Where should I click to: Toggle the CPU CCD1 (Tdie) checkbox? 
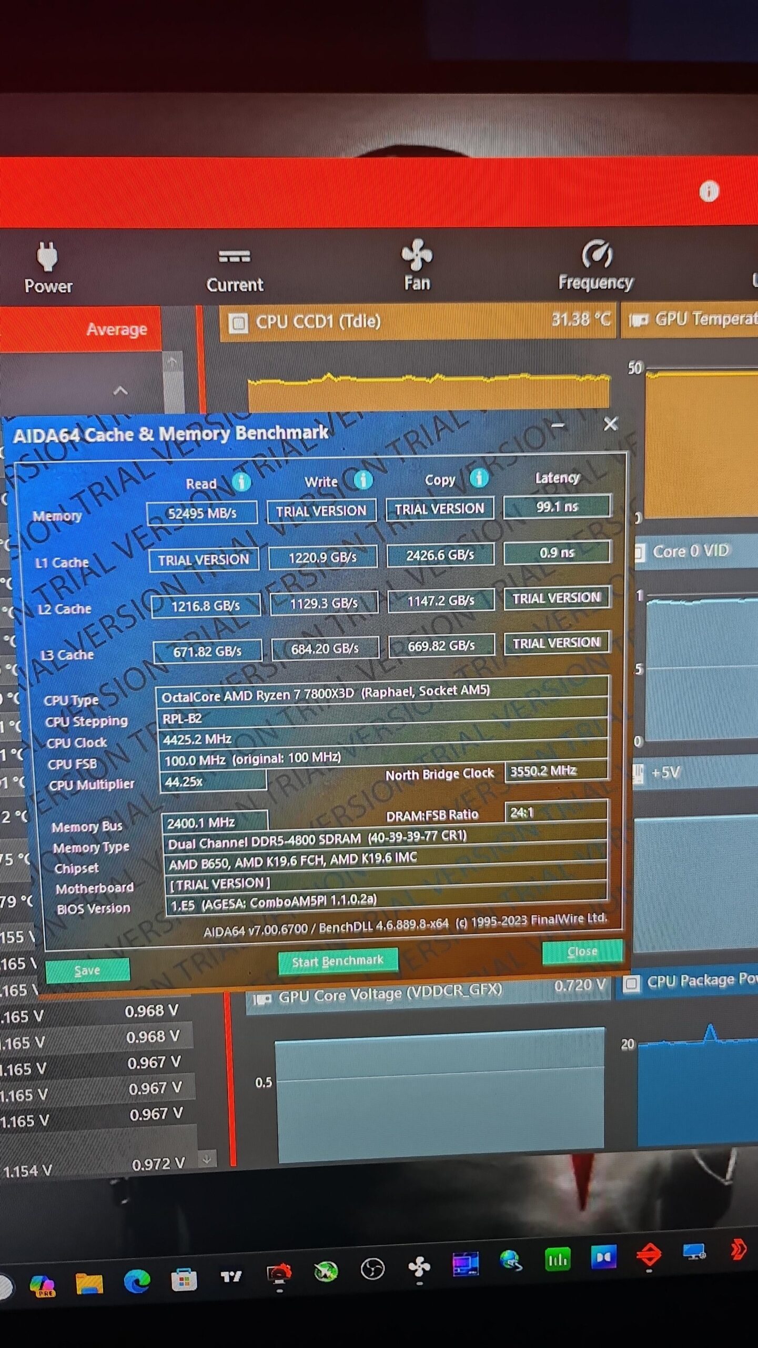click(x=238, y=323)
